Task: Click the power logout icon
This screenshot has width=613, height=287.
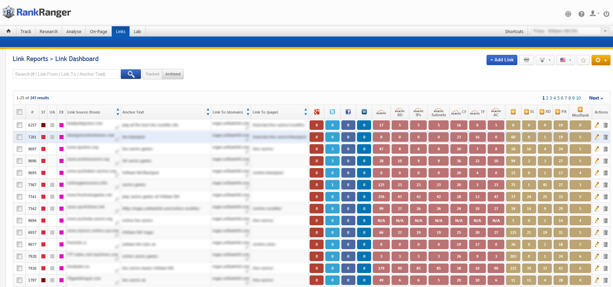Action: click(606, 14)
